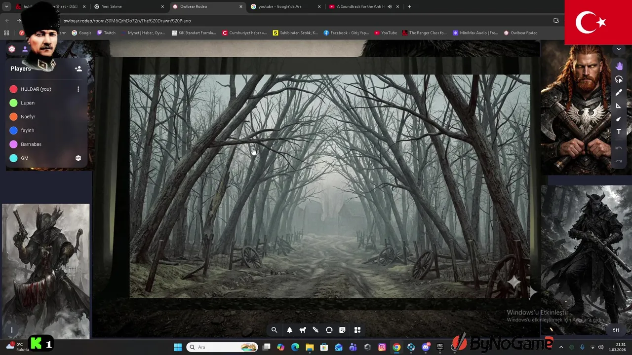Select the Text tool
Image resolution: width=632 pixels, height=355 pixels.
(x=619, y=132)
